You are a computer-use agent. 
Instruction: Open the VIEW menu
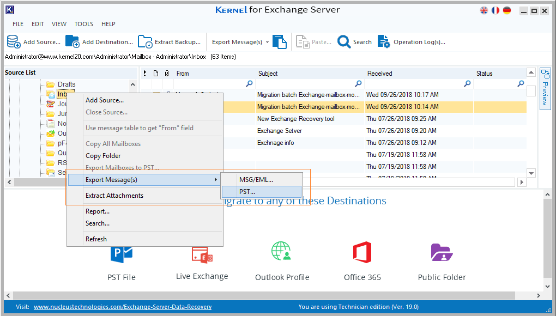coord(59,24)
